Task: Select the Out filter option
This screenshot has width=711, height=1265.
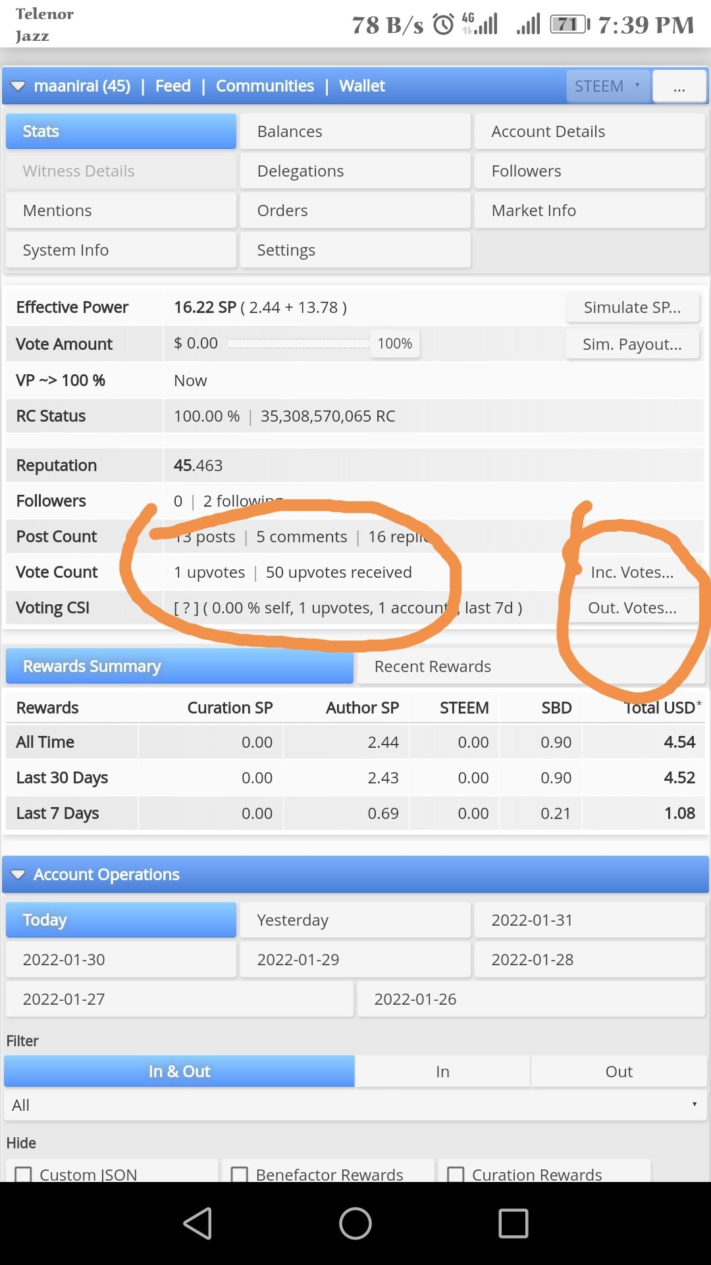Action: (619, 1071)
